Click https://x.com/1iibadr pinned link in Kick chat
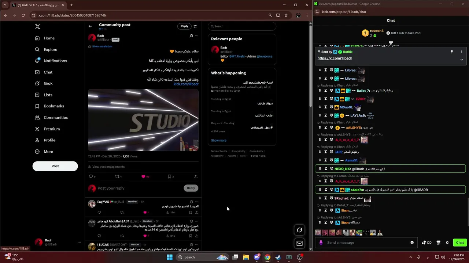 coord(335,58)
